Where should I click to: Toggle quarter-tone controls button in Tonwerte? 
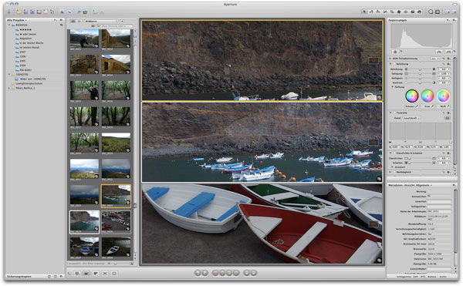448,118
